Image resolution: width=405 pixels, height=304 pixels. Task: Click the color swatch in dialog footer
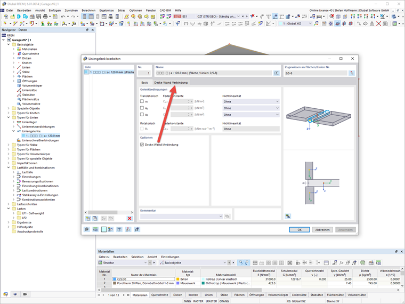coord(103,229)
